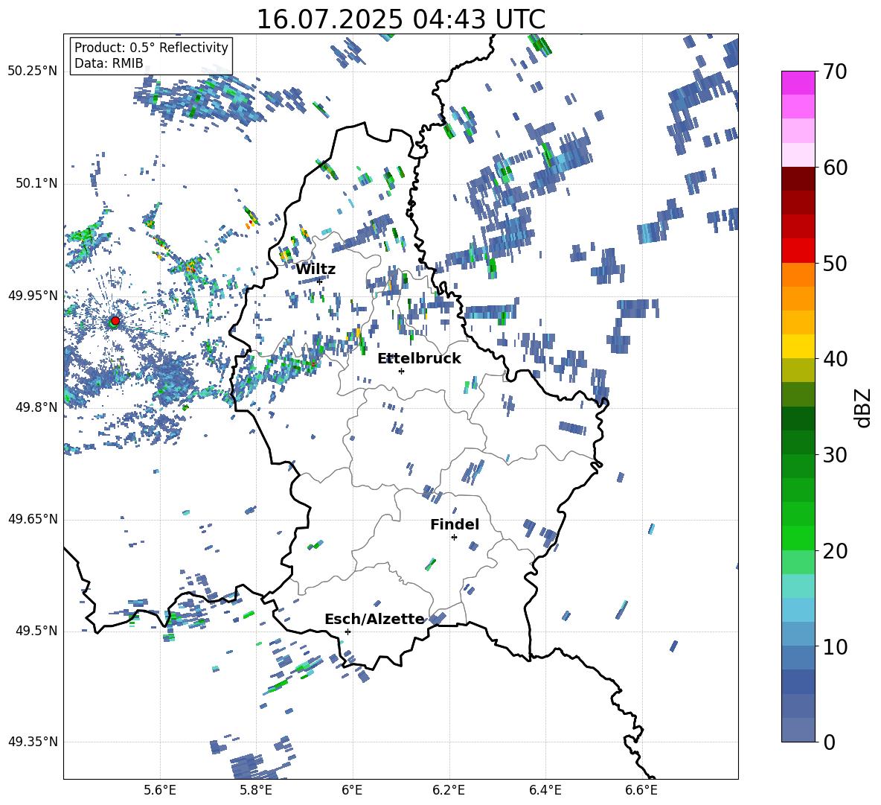This screenshot has height=805, width=881.
Task: Click the dark maroon colorbar segment below 60
Action: [x=798, y=179]
